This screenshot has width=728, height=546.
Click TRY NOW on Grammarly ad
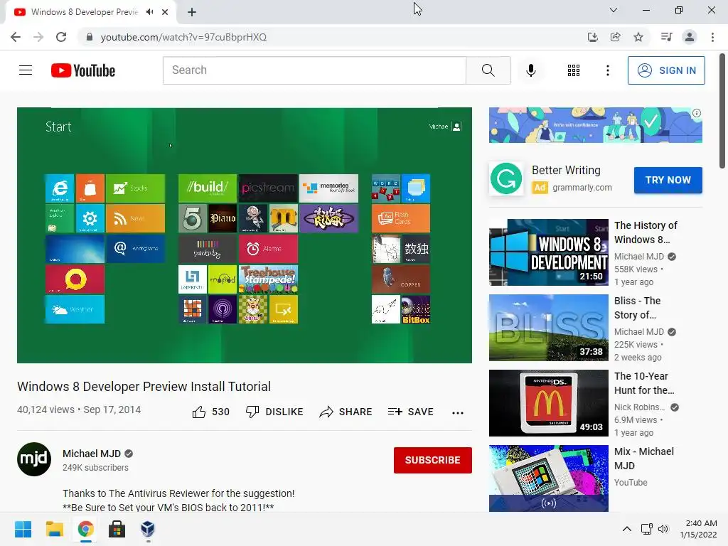coord(668,180)
